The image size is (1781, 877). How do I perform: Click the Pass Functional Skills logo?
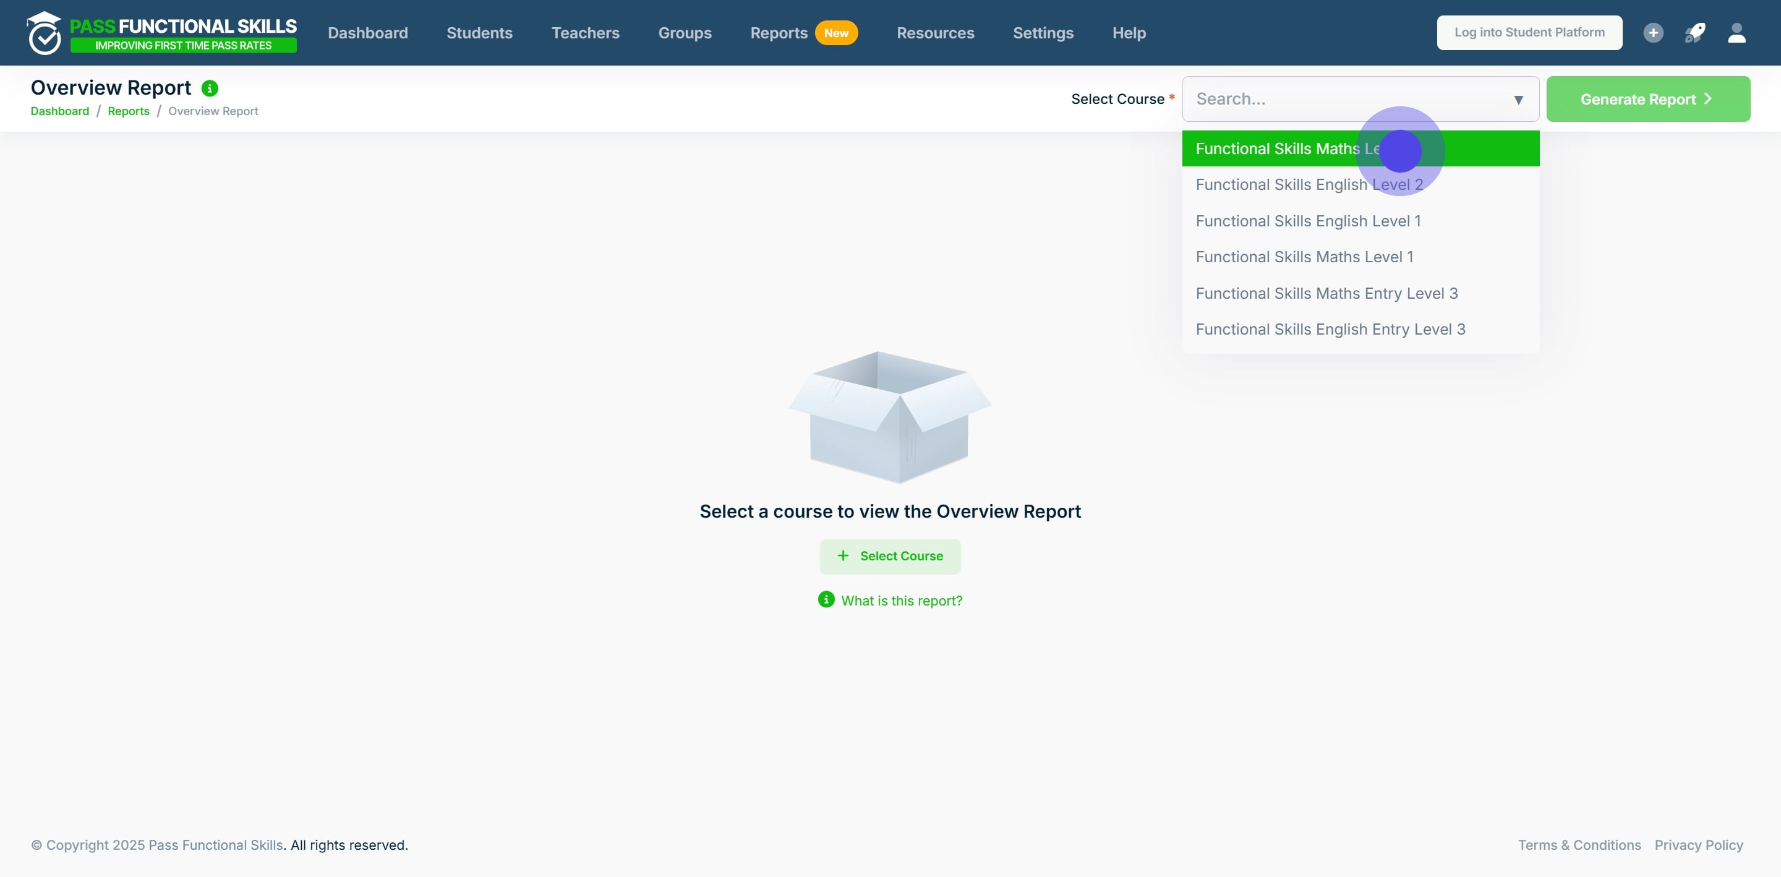point(162,33)
